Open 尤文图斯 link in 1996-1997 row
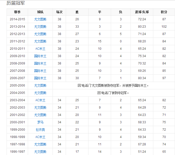Image resolution: width=175 pixels, height=155 pixels. [x=40, y=152]
